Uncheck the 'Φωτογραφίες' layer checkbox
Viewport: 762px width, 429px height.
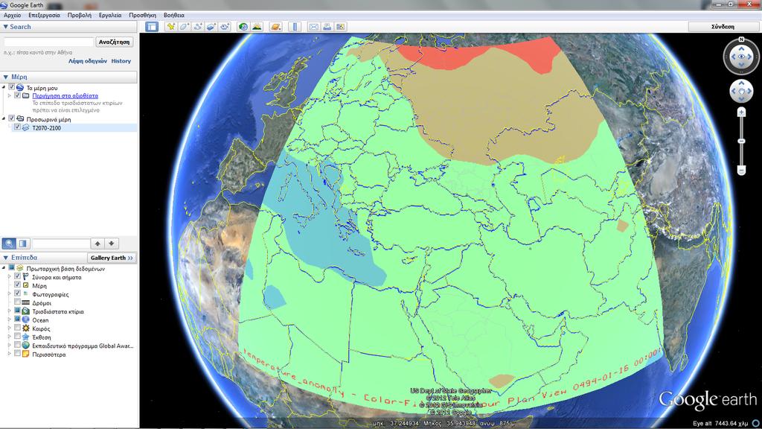18,293
